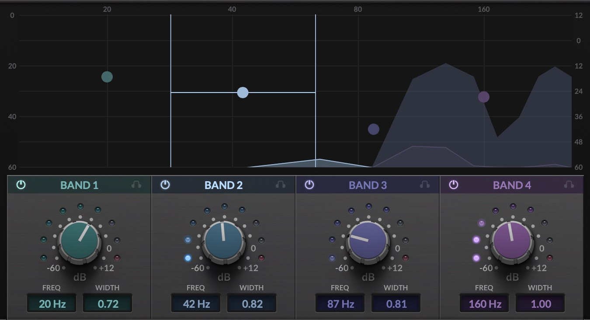Disable Band 2 using power button

point(165,185)
